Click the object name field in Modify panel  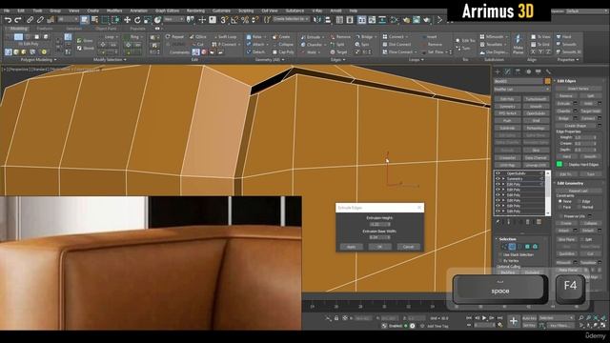pos(518,81)
